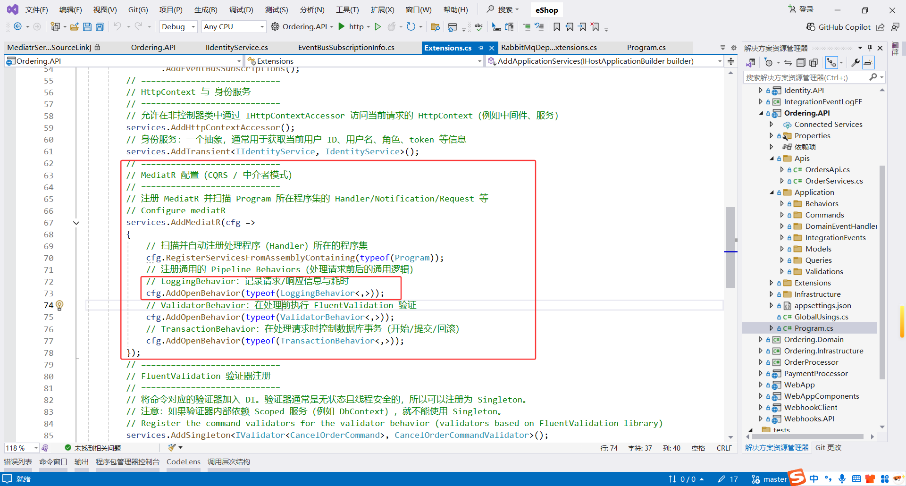
Task: Open the CodeLens panel at the bottom
Action: tap(183, 461)
